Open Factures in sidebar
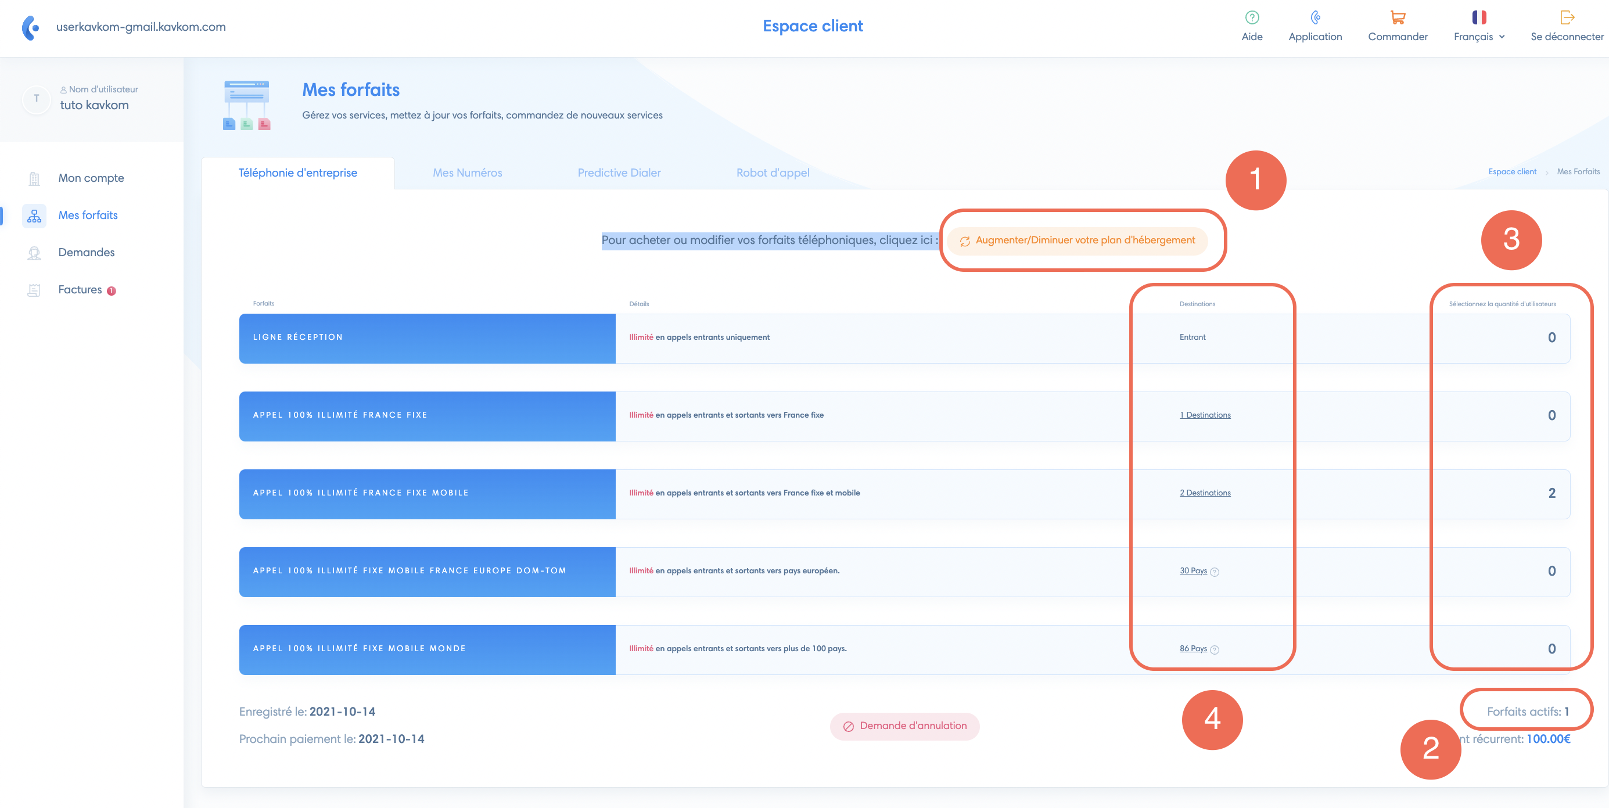 [80, 290]
